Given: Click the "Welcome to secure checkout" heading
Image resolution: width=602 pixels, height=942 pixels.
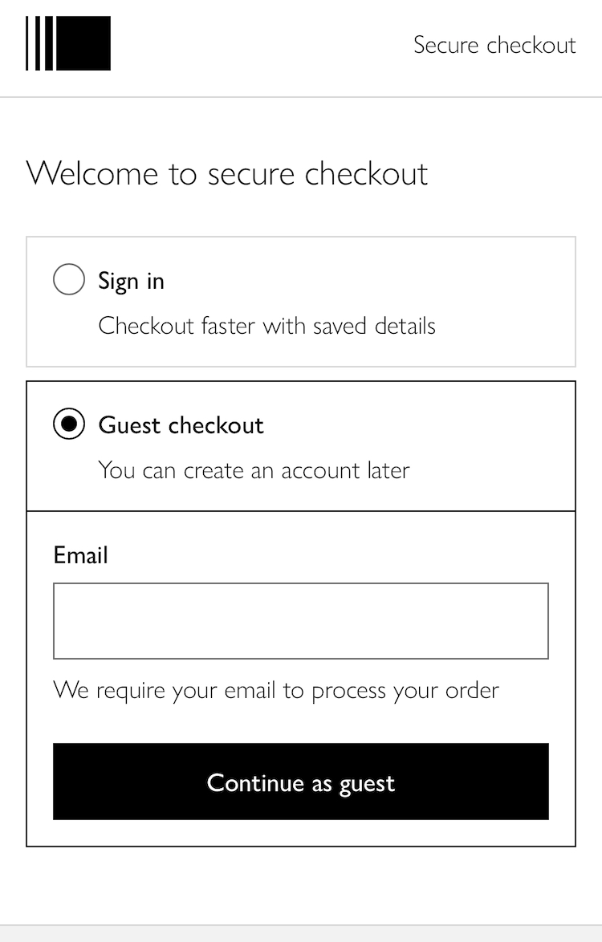Looking at the screenshot, I should point(227,173).
